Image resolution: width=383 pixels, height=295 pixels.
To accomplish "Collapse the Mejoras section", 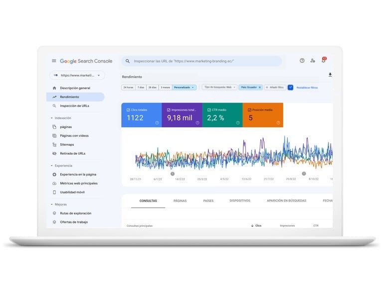I will [x=51, y=204].
